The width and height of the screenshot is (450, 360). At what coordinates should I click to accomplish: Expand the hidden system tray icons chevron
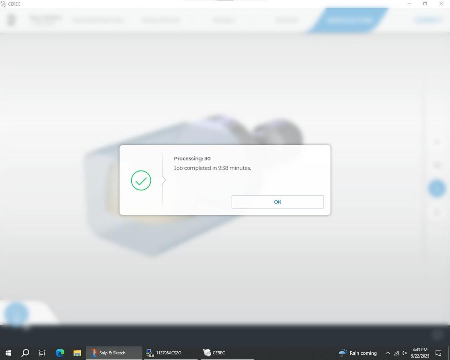click(387, 353)
